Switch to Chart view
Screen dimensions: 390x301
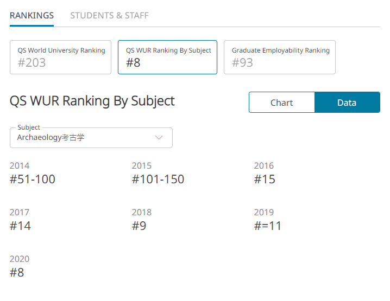(282, 103)
